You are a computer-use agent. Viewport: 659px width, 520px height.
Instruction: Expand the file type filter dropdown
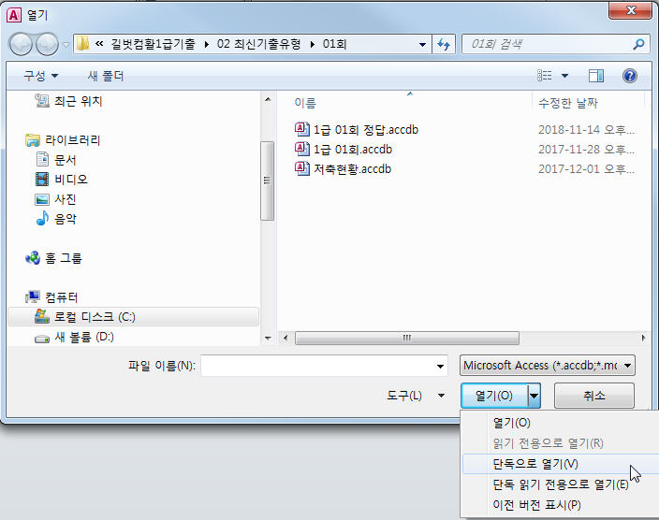(548, 366)
